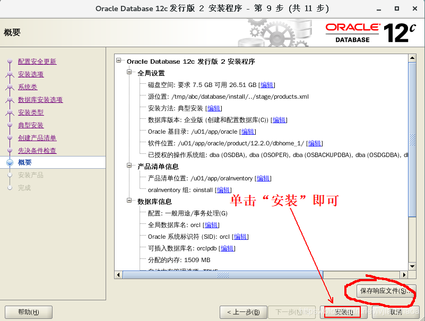Click the 上一步 button
Image resolution: width=425 pixels, height=321 pixels.
(244, 313)
